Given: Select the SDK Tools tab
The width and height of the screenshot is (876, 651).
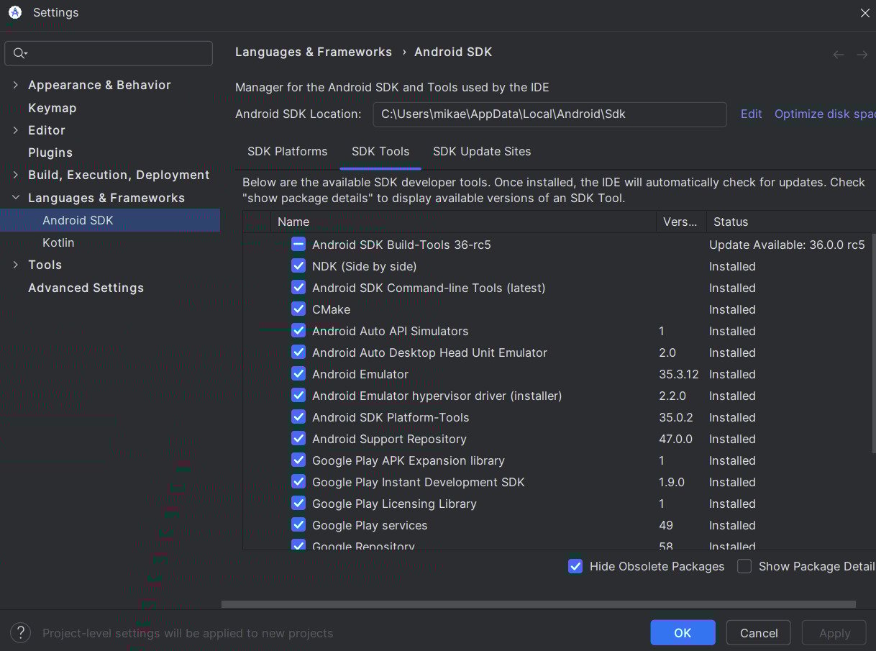Looking at the screenshot, I should point(380,152).
